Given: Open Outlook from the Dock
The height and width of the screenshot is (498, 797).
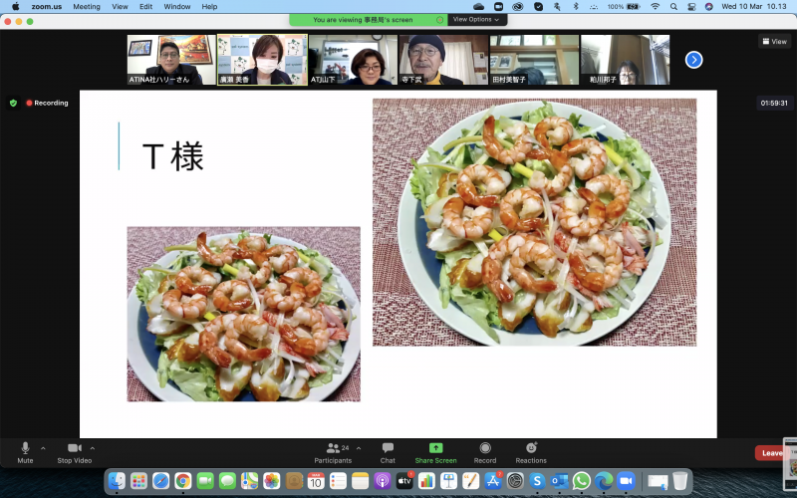Looking at the screenshot, I should click(x=559, y=480).
